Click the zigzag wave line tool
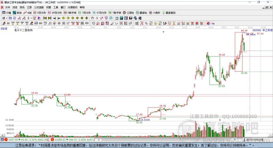Screen dimensions: 273x148 click(x=116, y=24)
